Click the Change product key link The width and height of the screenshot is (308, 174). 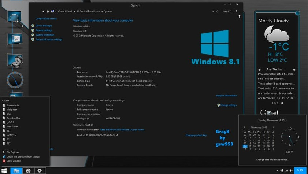coord(196,135)
